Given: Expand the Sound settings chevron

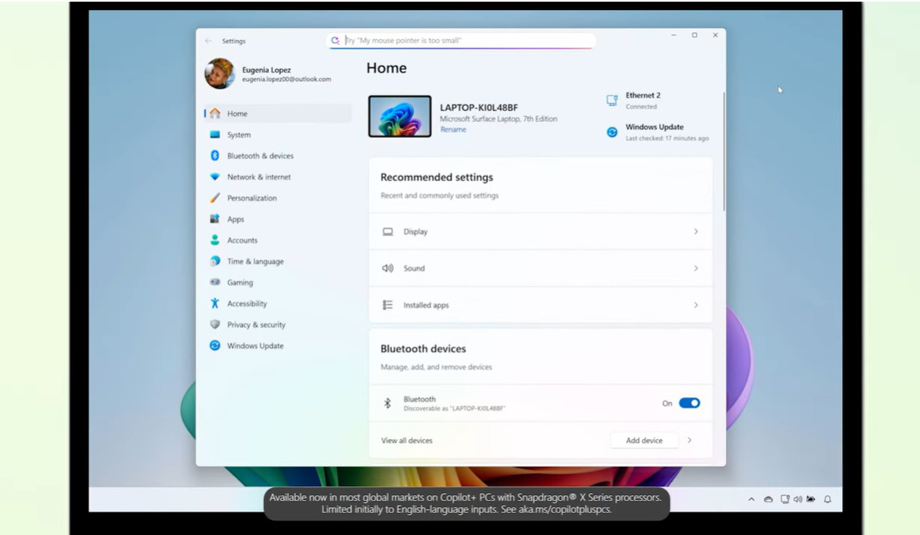Looking at the screenshot, I should pyautogui.click(x=695, y=269).
